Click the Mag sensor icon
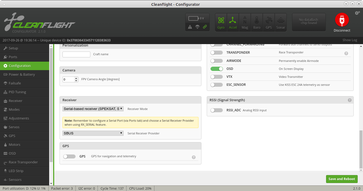Viewport: 363px width, 191px height. [x=245, y=22]
